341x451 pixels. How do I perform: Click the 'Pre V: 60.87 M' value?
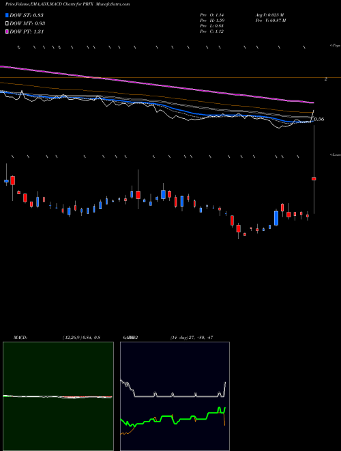[270, 20]
